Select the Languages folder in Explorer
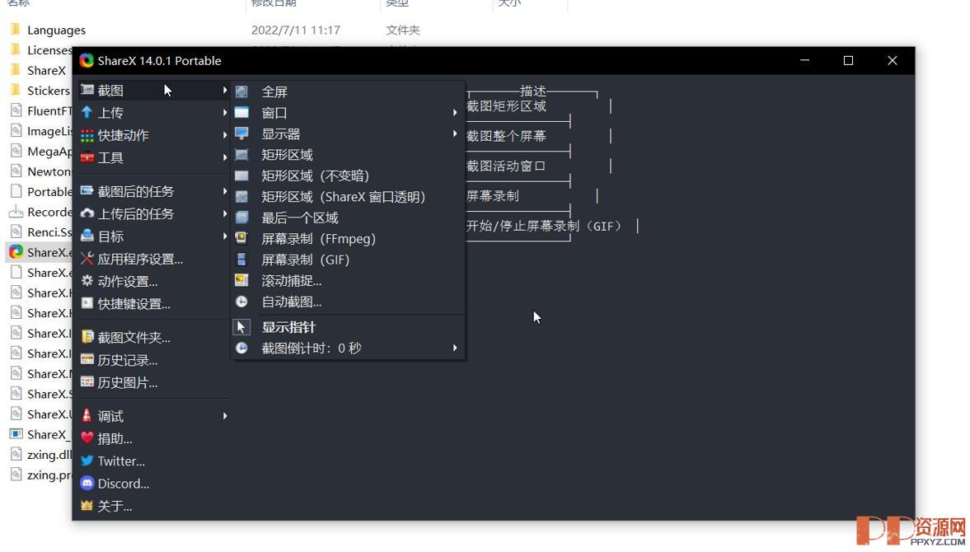The image size is (970, 552). click(56, 30)
